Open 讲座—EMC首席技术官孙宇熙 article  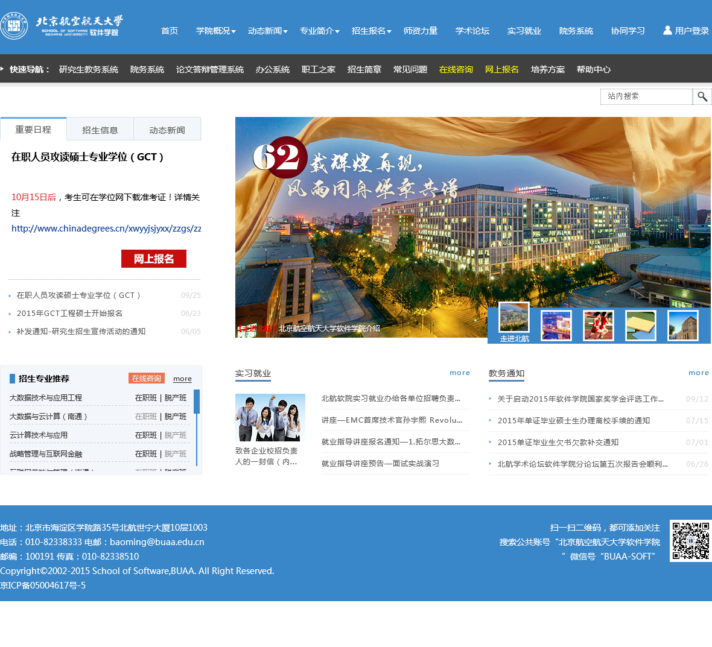click(x=392, y=420)
